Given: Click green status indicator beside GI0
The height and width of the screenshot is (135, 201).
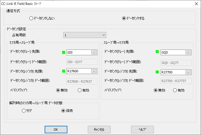Looking at the screenshot, I should (x=64, y=52).
